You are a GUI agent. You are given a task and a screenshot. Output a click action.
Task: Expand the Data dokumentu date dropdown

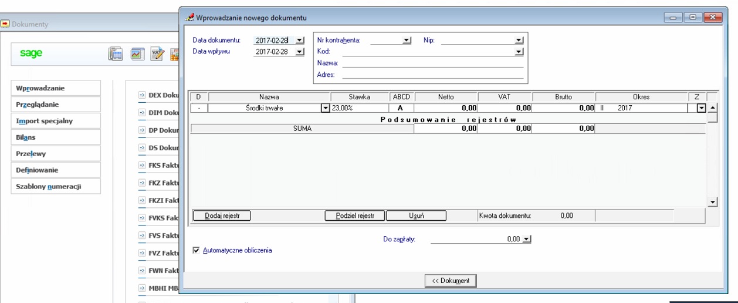click(300, 41)
